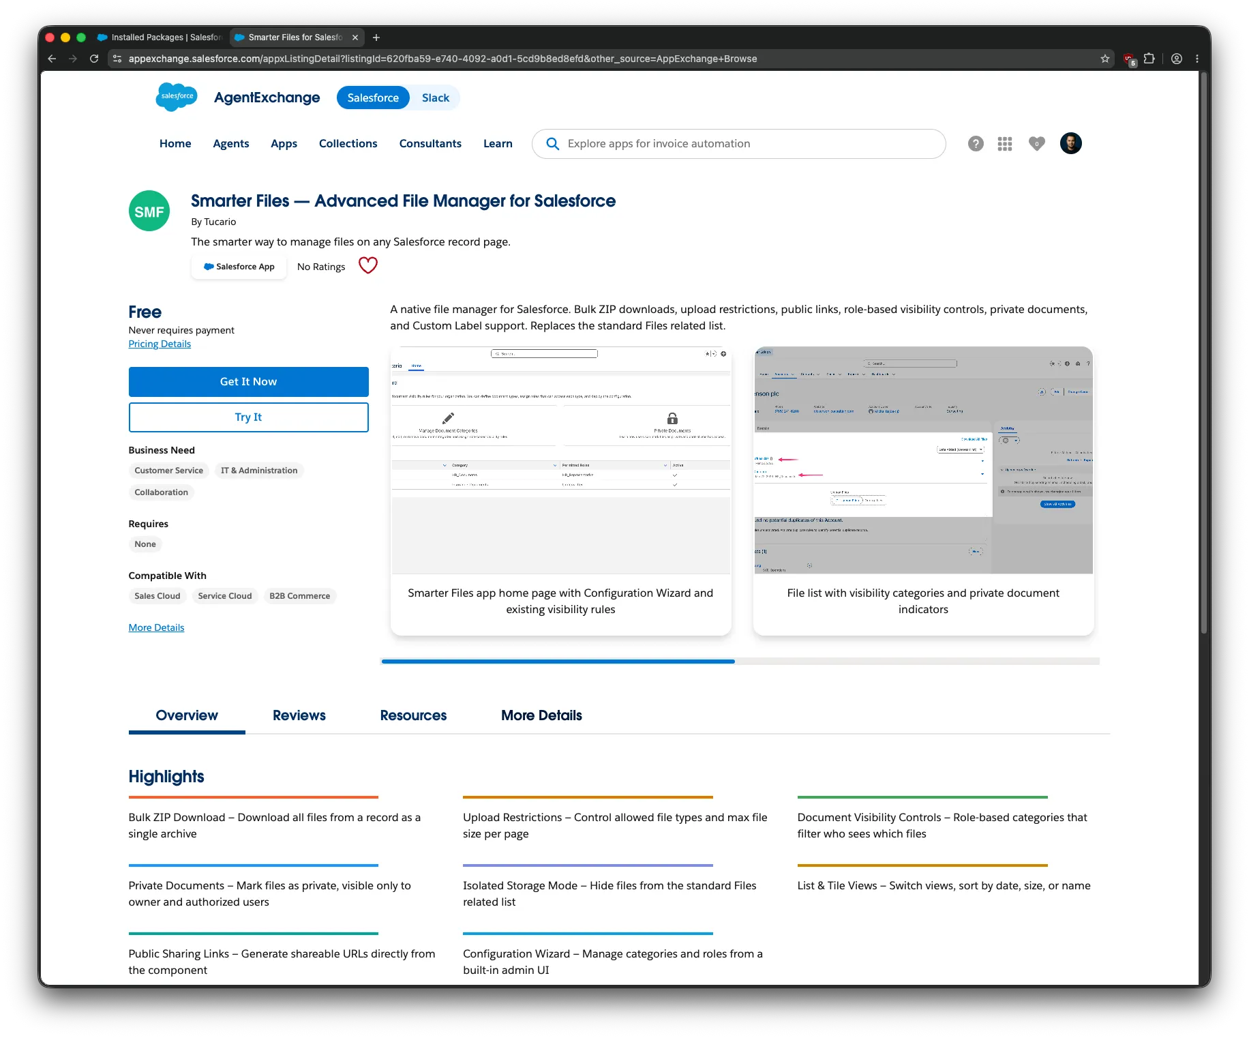
Task: Click the Salesforce cloud logo
Action: pyautogui.click(x=177, y=97)
